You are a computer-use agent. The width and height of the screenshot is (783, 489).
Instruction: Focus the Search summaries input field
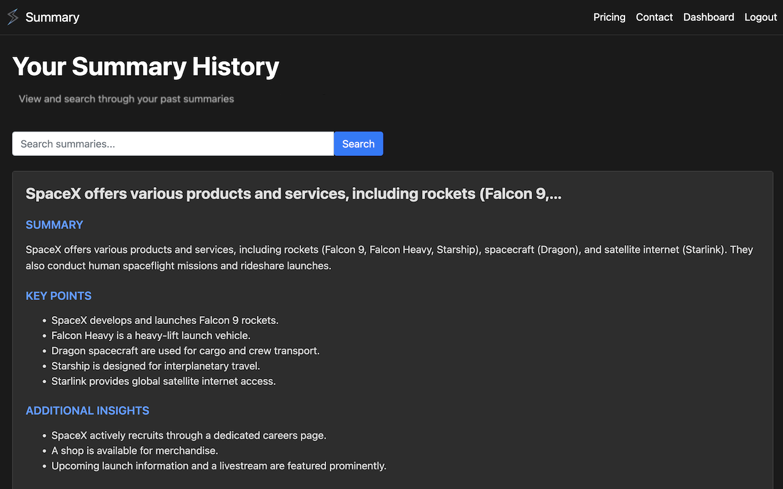tap(173, 144)
